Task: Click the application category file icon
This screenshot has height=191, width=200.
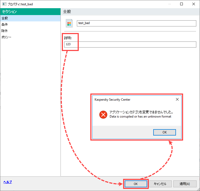Action: coord(69,23)
